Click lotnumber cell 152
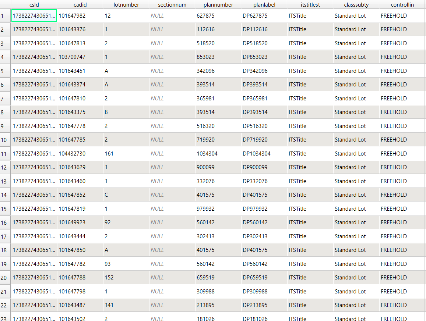426x321 pixels. pos(126,278)
